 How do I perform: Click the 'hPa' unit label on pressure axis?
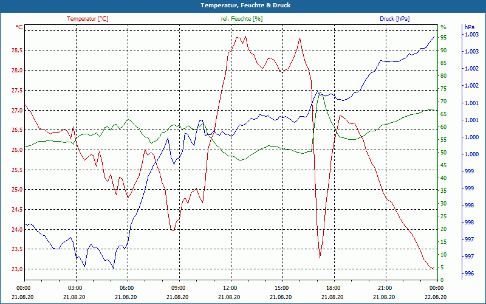click(470, 27)
